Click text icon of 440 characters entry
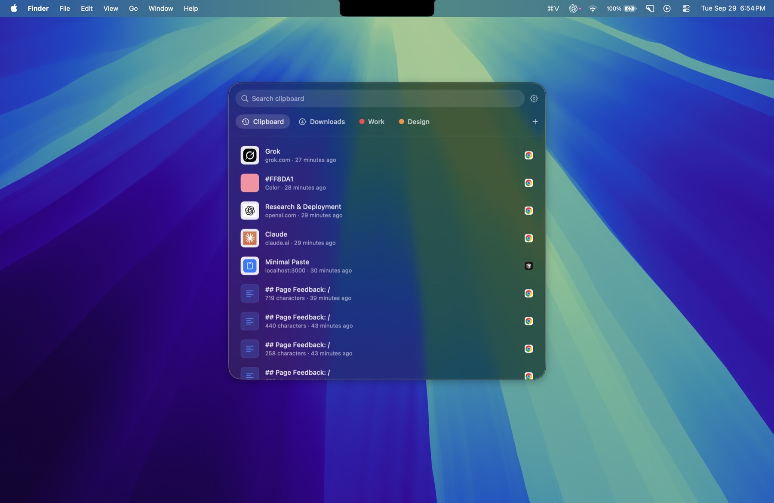This screenshot has height=503, width=774. pos(250,321)
